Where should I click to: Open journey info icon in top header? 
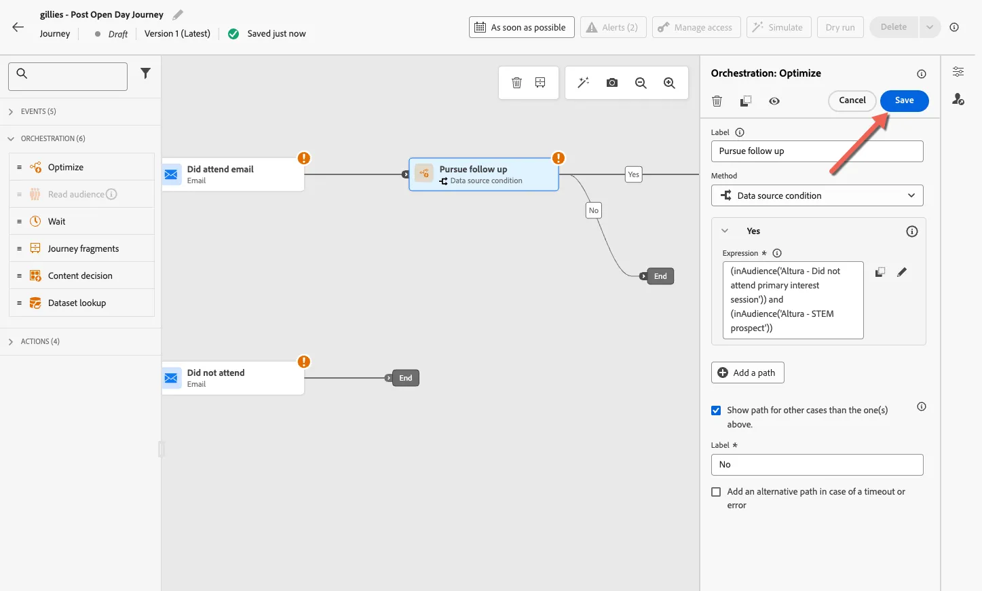coord(954,27)
